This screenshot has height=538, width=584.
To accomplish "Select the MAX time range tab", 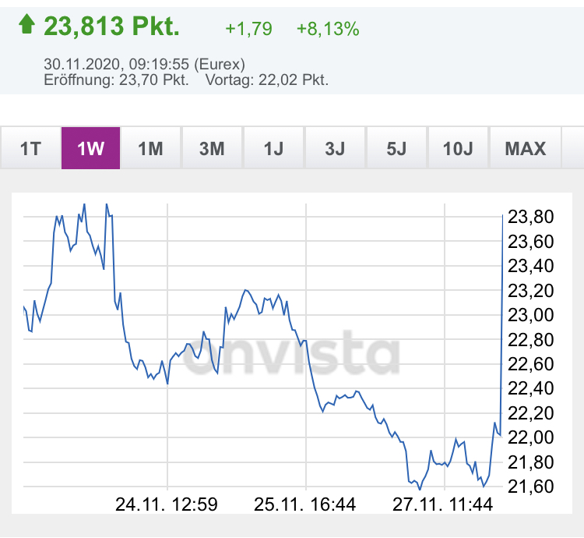I will pyautogui.click(x=526, y=148).
